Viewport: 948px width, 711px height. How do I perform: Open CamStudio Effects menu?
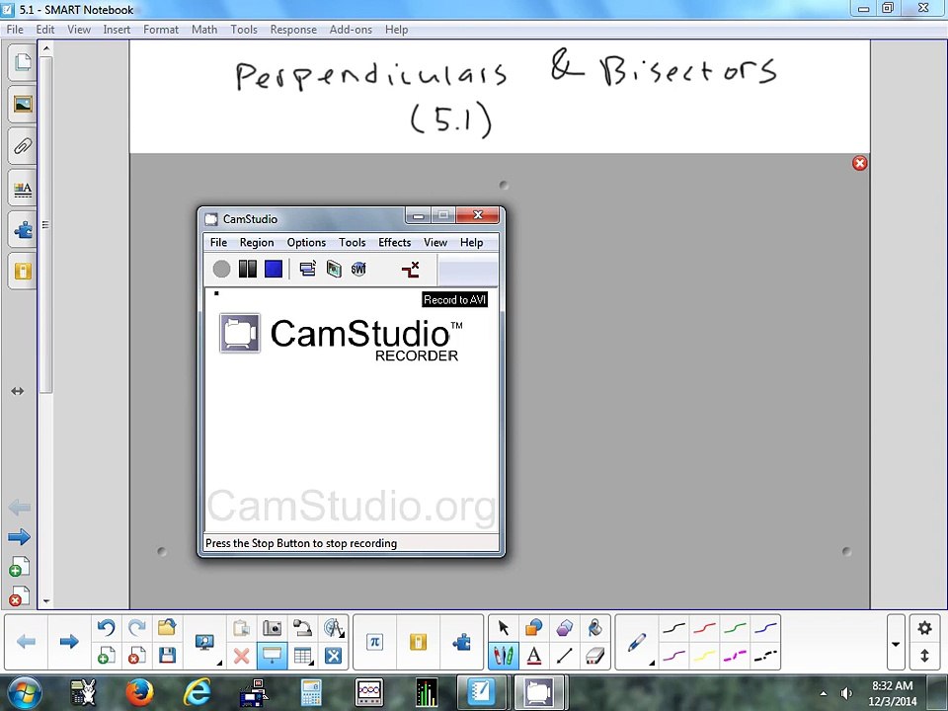coord(394,243)
